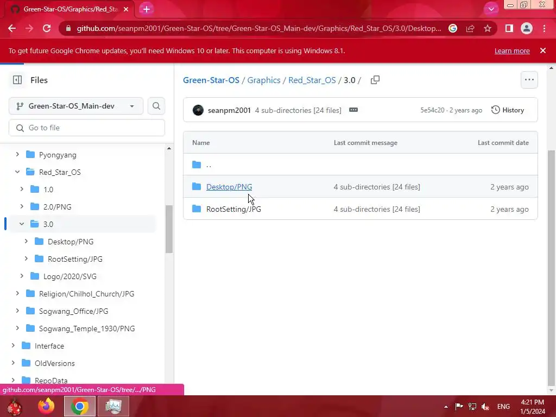Show hidden tray icons arrow
This screenshot has width=556, height=417.
coord(446,407)
